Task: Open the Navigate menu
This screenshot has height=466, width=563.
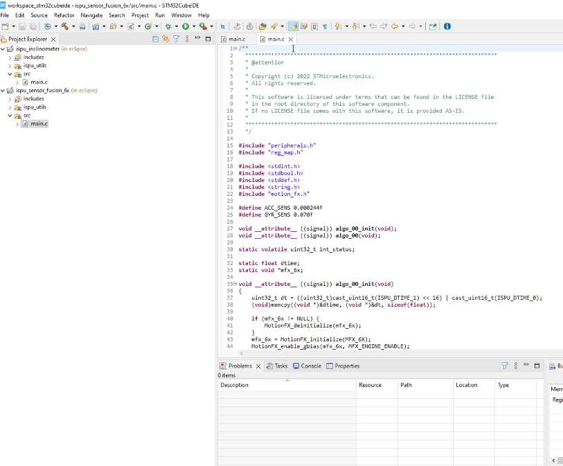Action: (91, 15)
